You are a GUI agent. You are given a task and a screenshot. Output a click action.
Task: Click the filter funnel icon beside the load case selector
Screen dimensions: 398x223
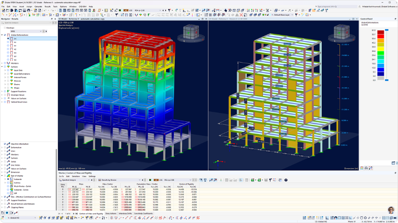point(169,10)
